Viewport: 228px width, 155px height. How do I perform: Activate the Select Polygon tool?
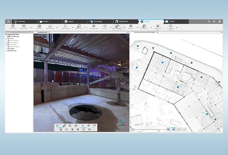65,26
